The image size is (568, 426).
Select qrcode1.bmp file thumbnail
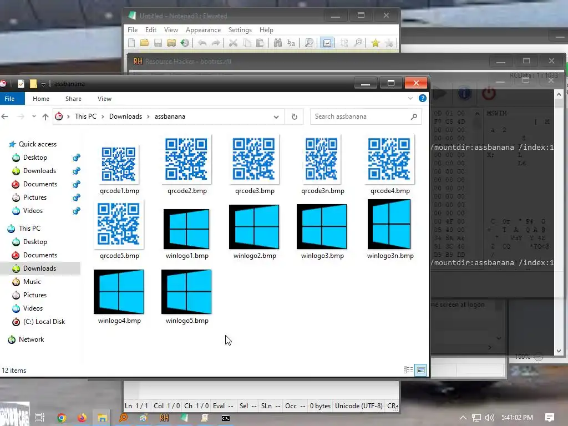coord(119,164)
